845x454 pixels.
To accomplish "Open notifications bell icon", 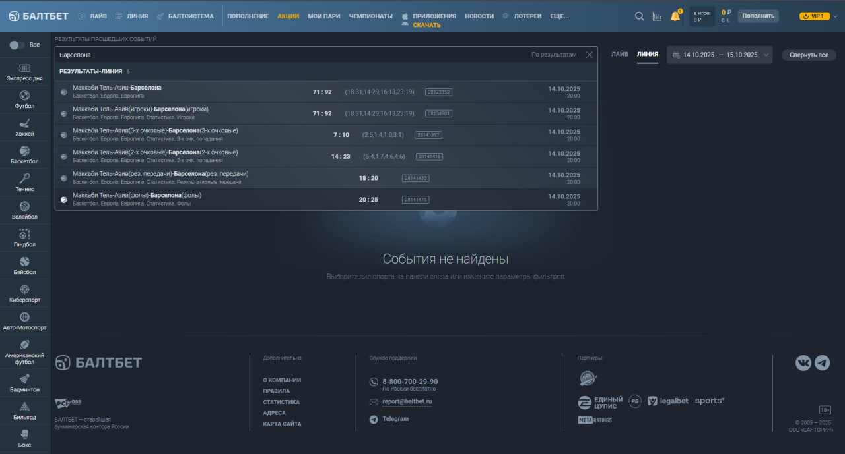I will click(675, 16).
